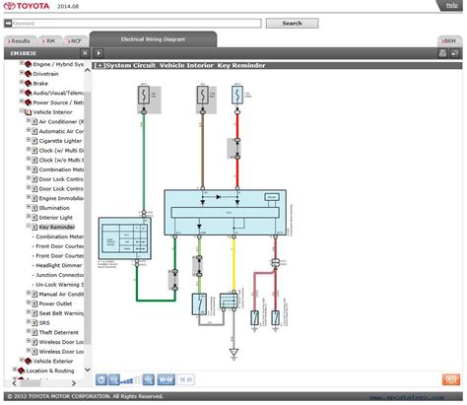Click the play arrow icon beside the tree header
The width and height of the screenshot is (467, 405).
click(99, 53)
